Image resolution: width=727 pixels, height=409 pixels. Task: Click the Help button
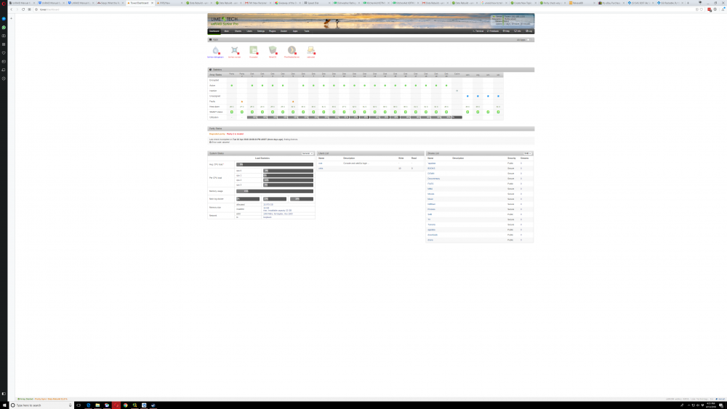tap(506, 31)
